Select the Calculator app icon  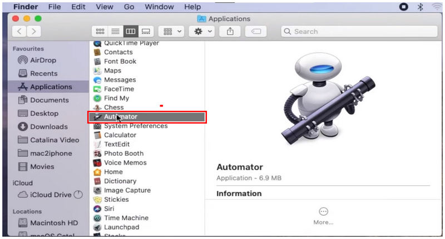pos(97,135)
